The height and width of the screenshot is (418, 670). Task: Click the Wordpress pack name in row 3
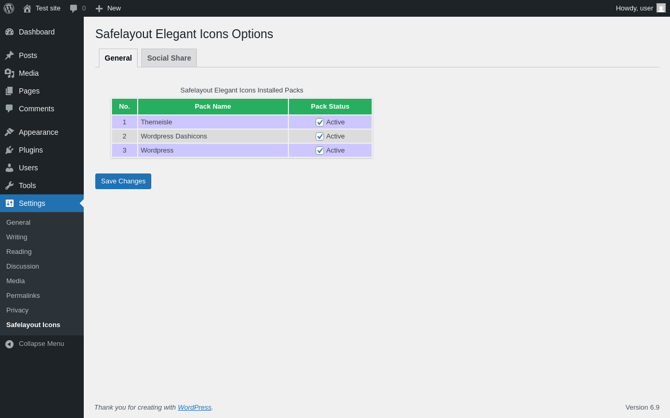(213, 150)
